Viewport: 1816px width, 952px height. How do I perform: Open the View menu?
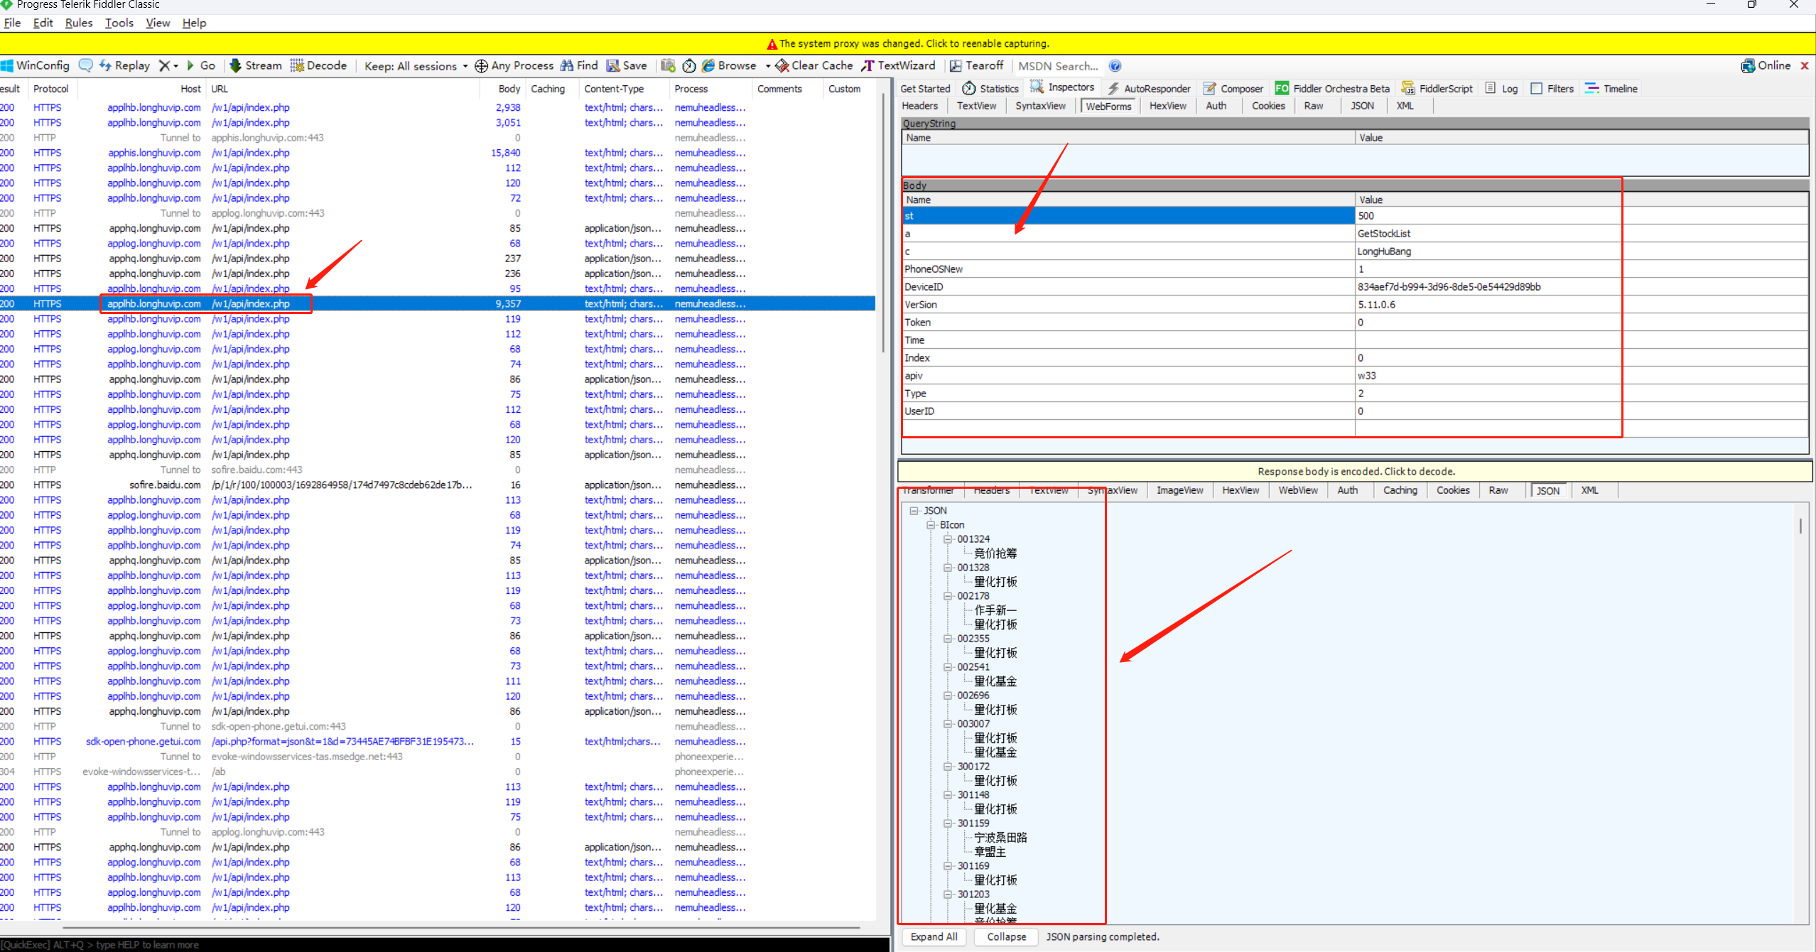pyautogui.click(x=158, y=23)
